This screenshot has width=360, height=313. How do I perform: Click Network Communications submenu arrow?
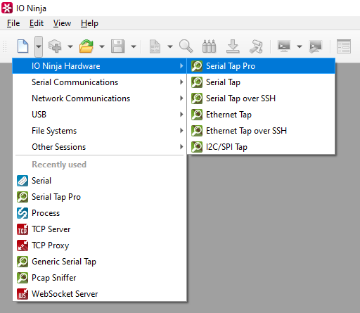[x=181, y=98]
